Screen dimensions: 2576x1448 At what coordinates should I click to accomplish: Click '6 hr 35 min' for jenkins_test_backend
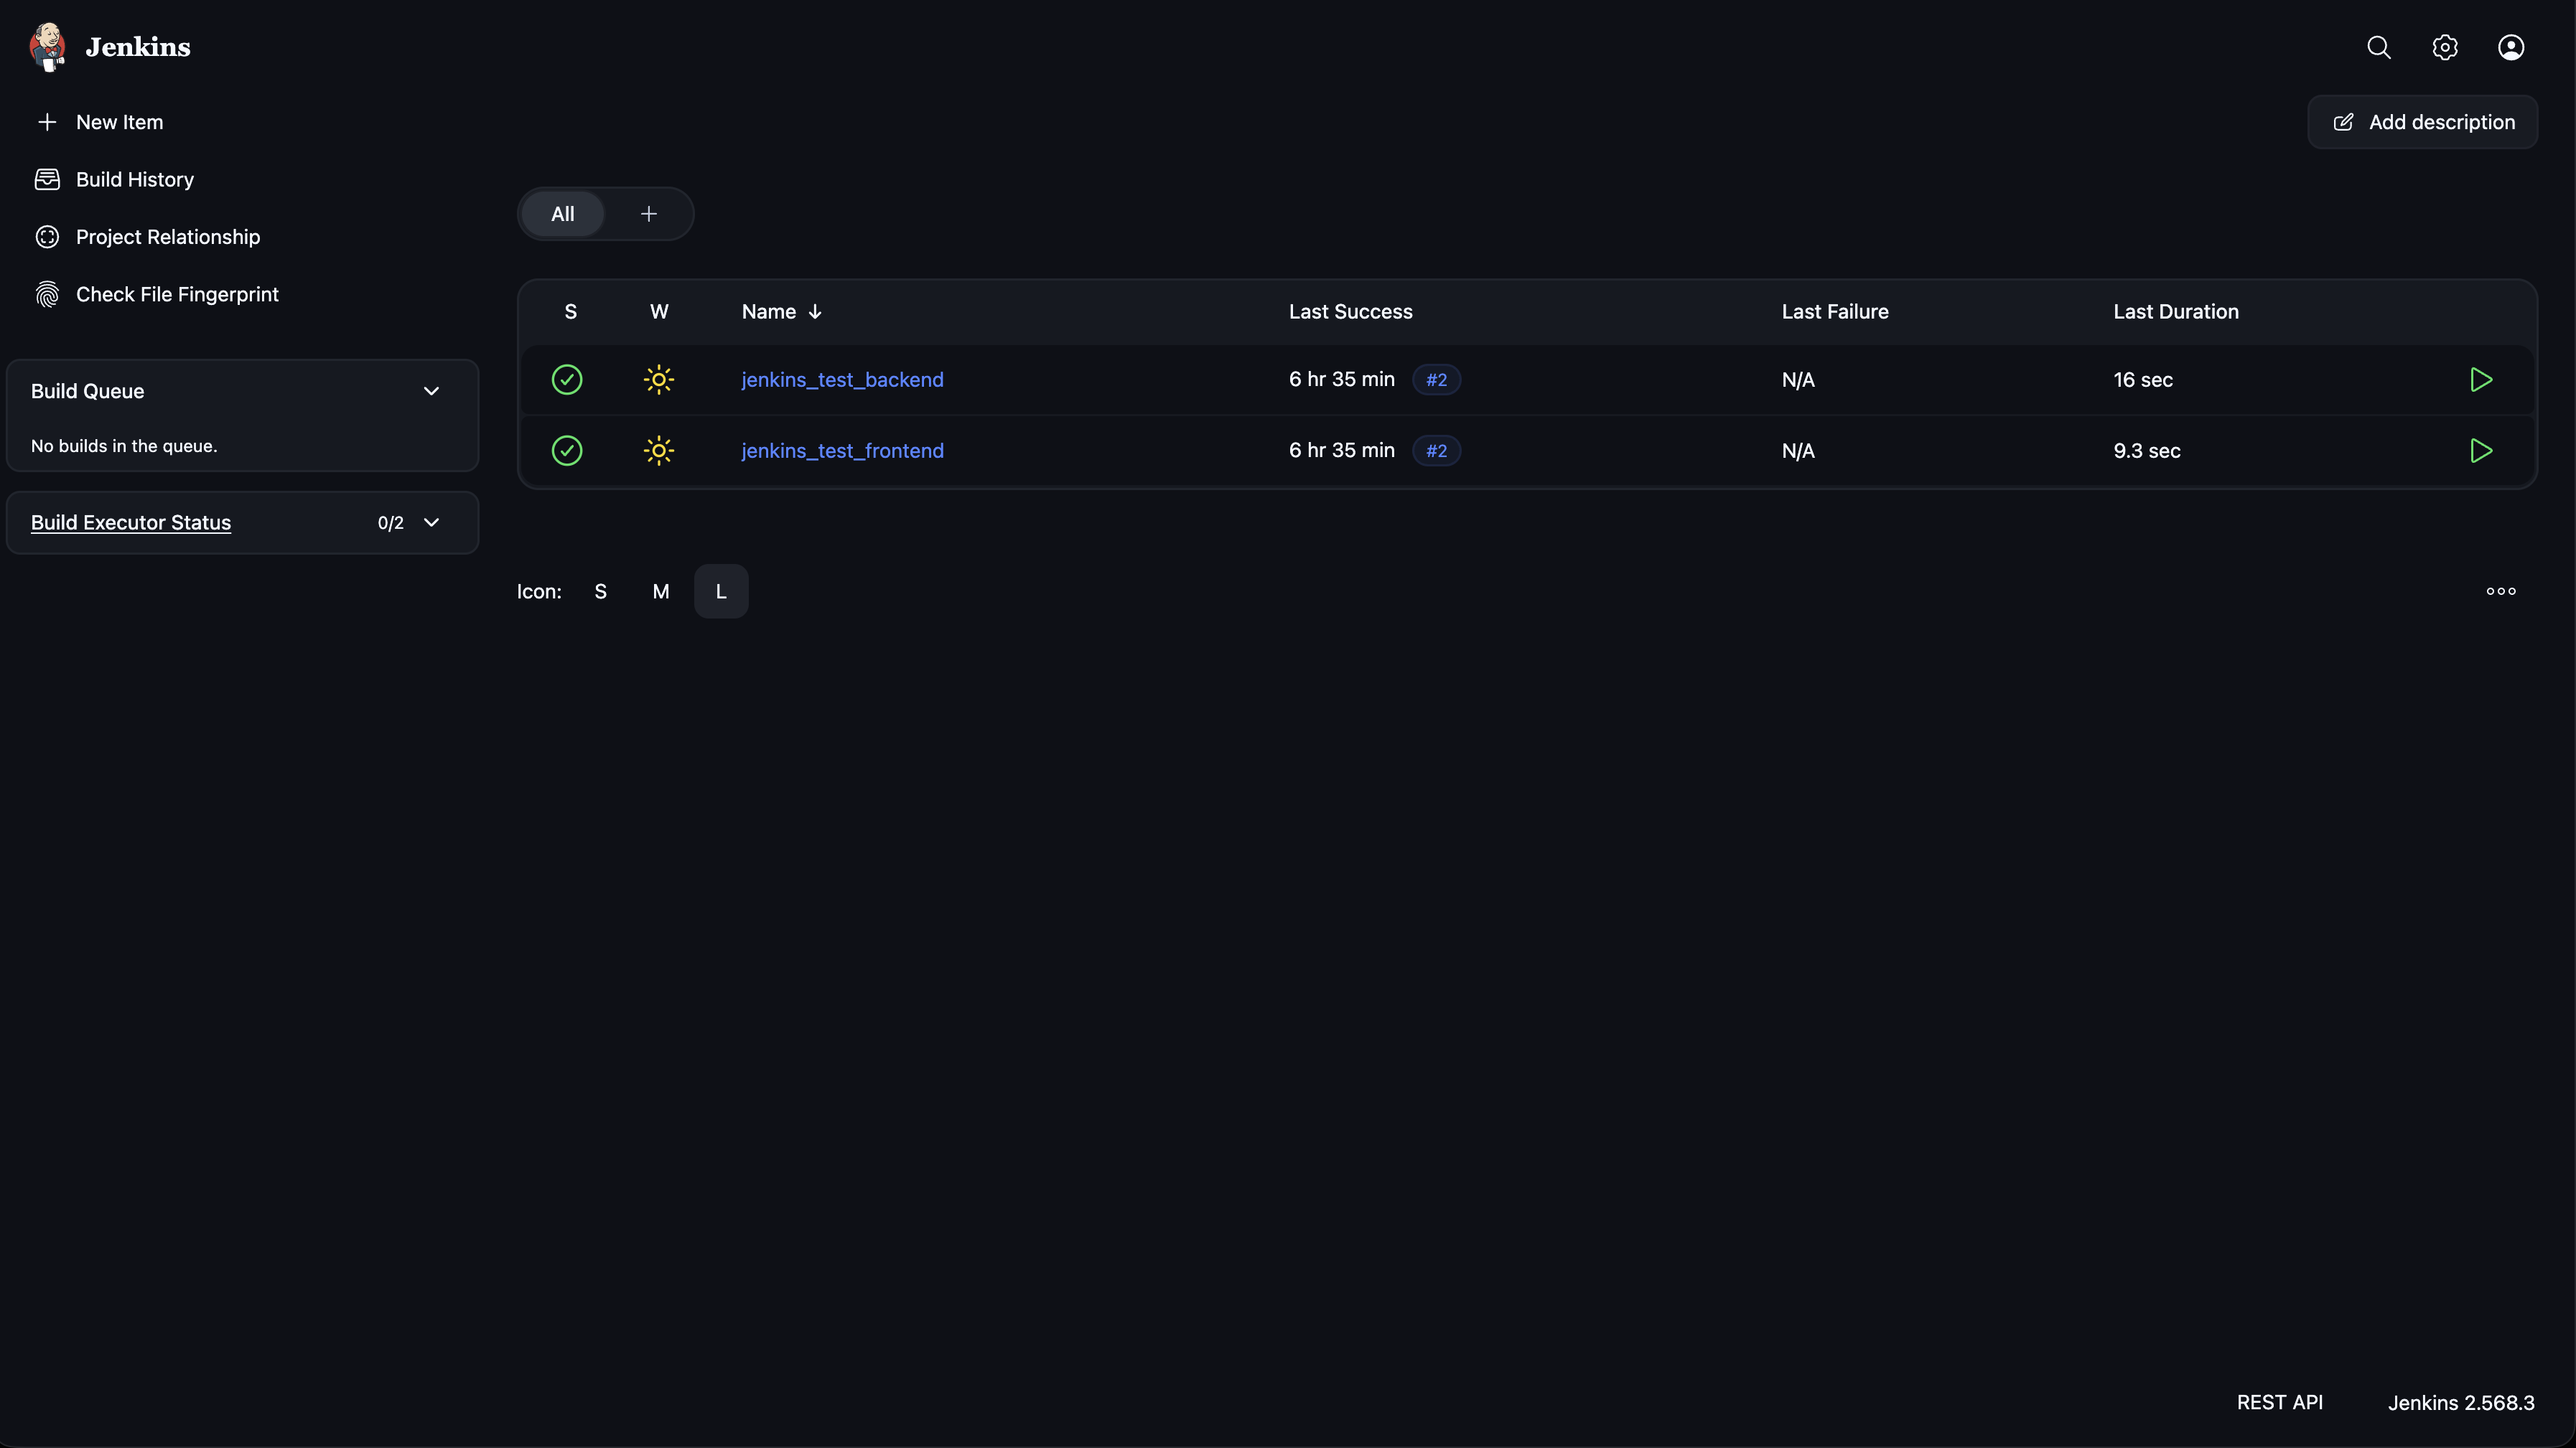[x=1342, y=380]
